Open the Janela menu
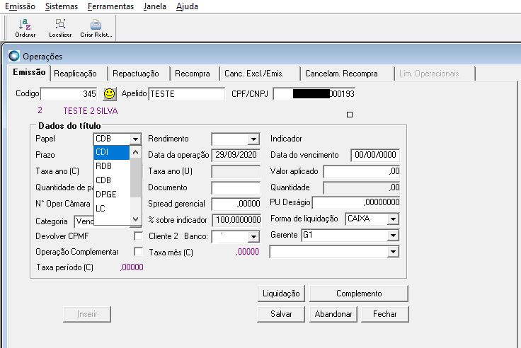 coord(155,6)
